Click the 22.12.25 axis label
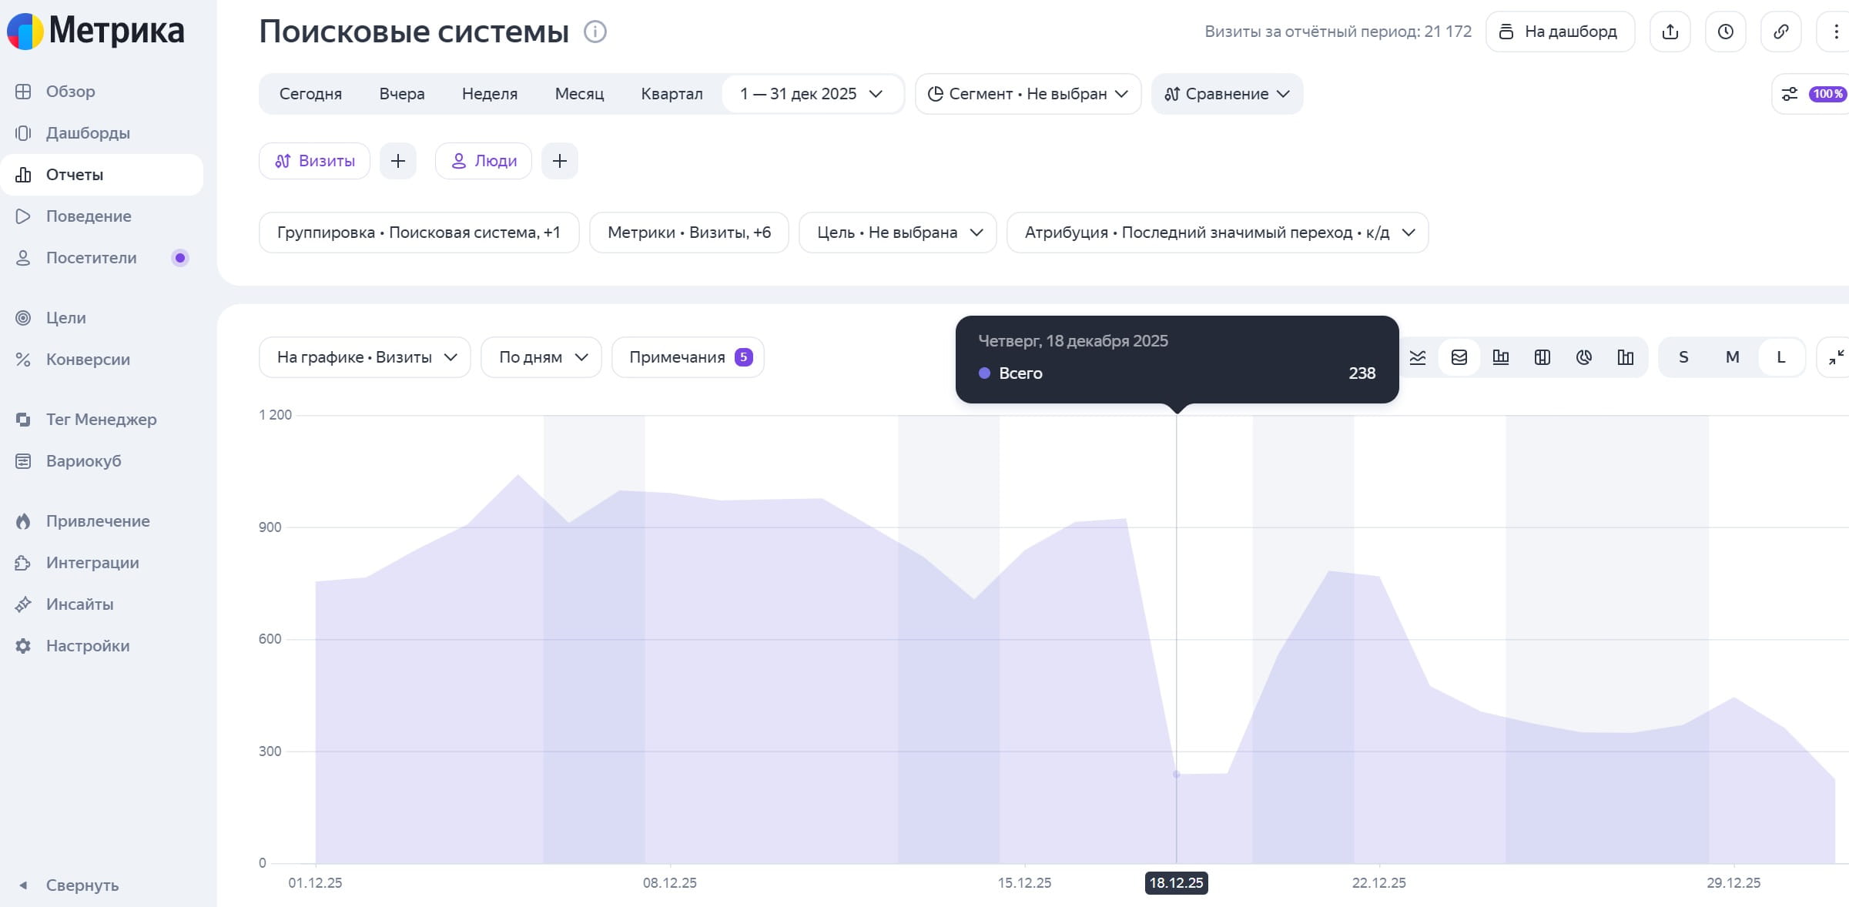 [x=1379, y=883]
